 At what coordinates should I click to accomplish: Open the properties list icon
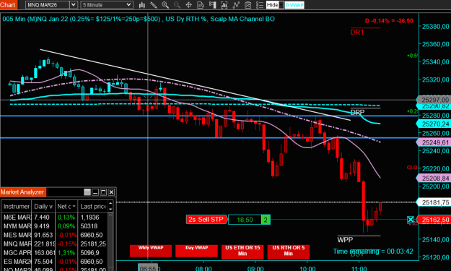(x=260, y=5)
